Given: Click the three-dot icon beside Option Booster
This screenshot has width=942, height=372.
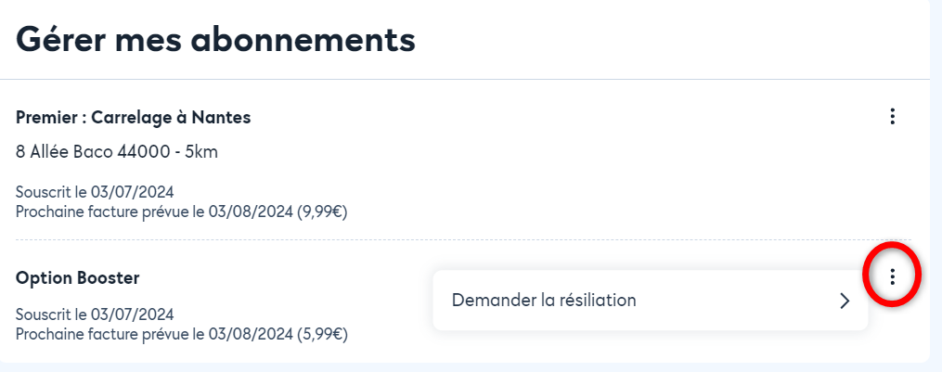Looking at the screenshot, I should point(892,276).
